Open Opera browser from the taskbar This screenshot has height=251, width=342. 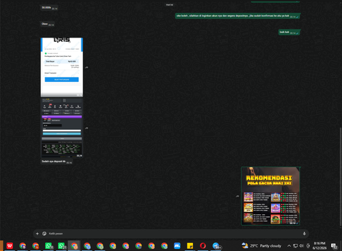coord(203,246)
